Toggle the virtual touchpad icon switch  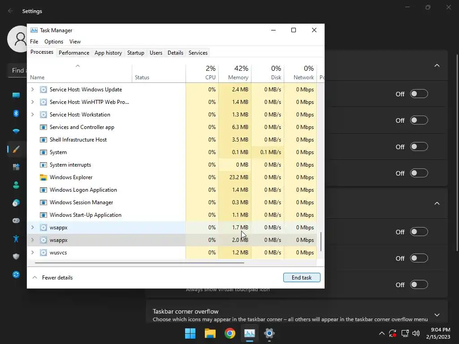coord(419,284)
